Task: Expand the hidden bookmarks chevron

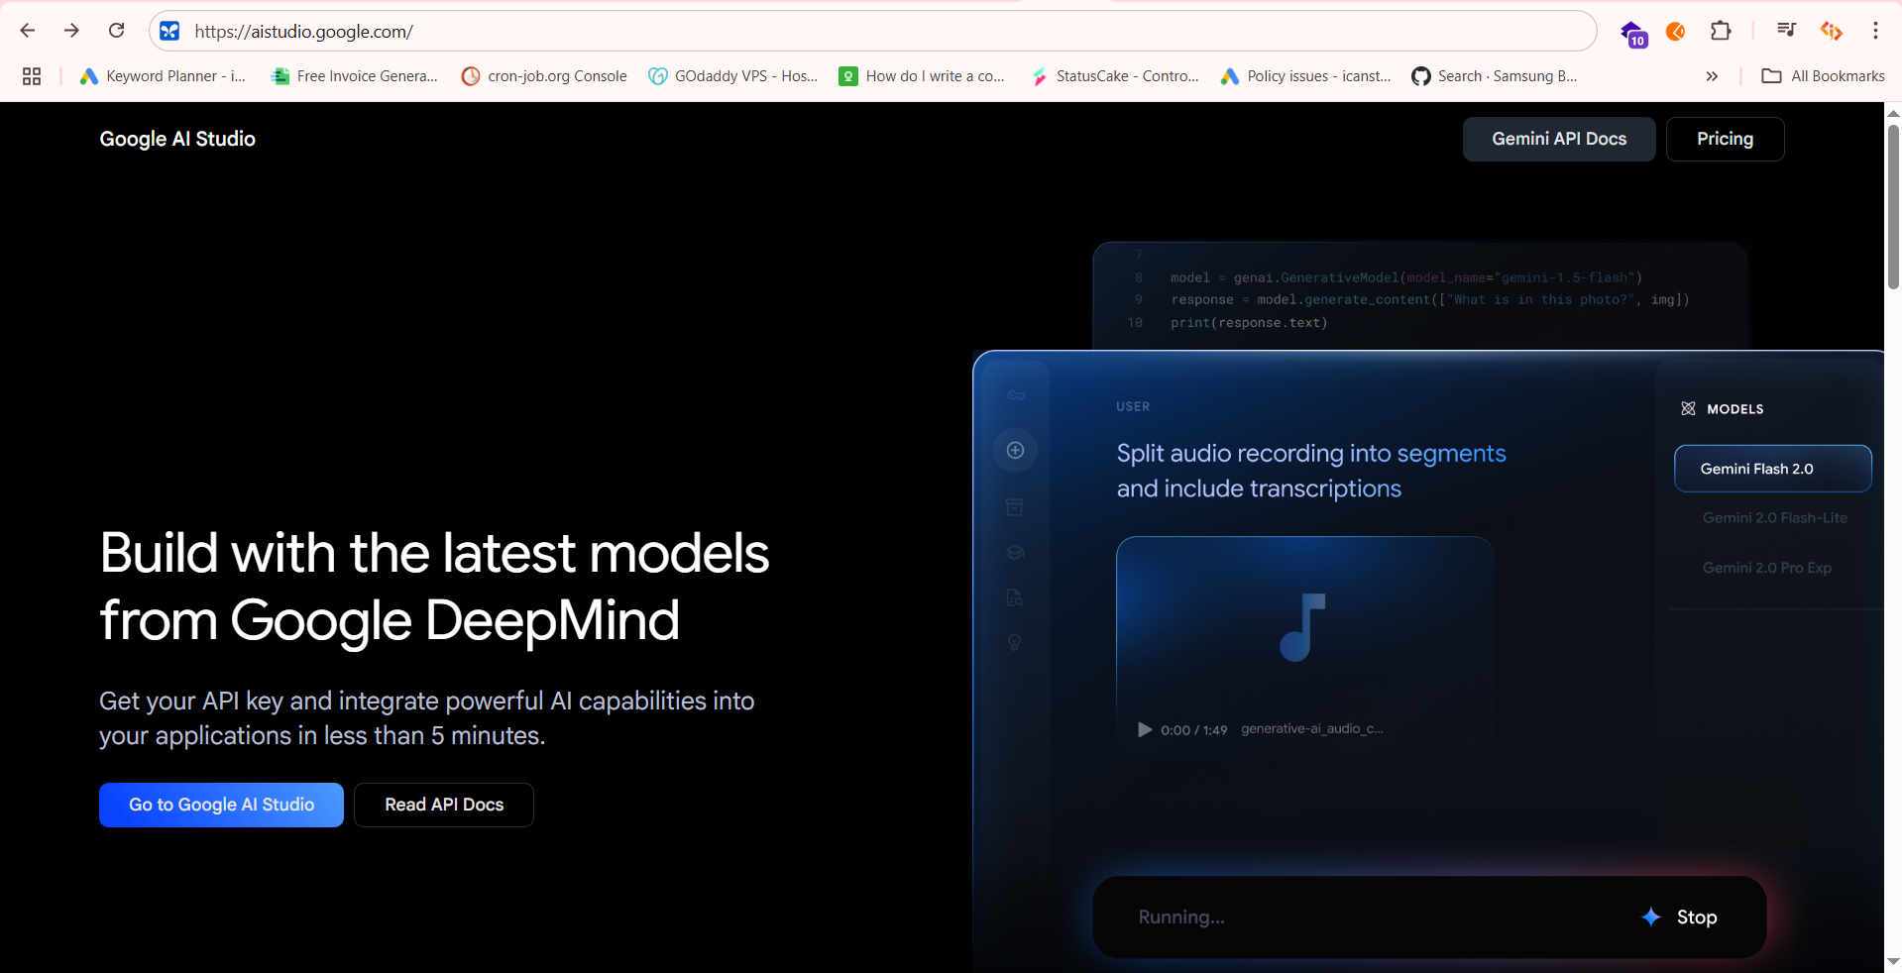Action: tap(1712, 76)
